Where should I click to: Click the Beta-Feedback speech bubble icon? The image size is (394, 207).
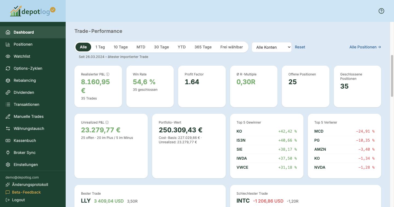8,192
